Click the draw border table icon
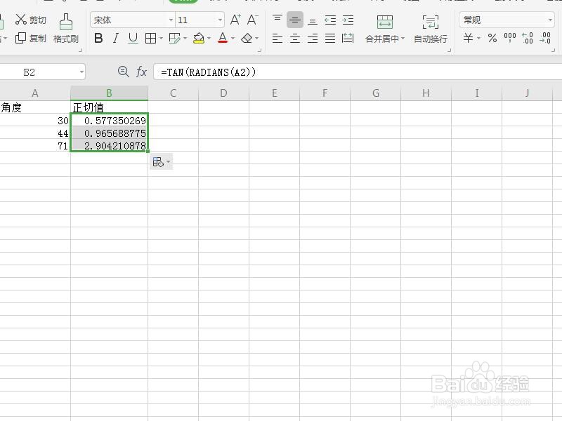The width and height of the screenshot is (562, 421). pos(174,38)
